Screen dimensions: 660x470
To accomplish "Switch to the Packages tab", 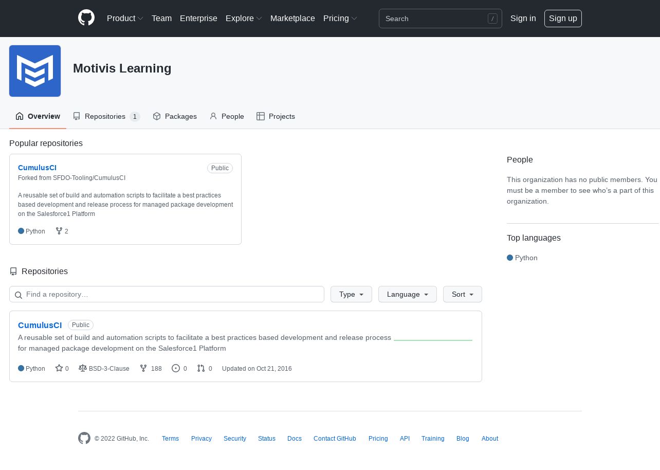I will [175, 116].
